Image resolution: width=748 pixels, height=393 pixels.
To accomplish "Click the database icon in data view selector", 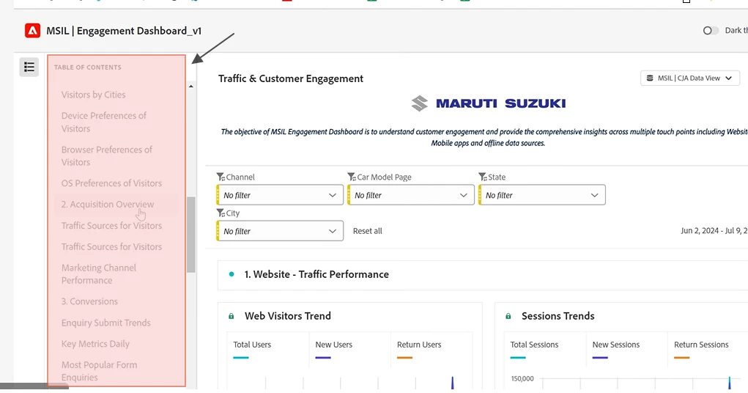I will (650, 78).
